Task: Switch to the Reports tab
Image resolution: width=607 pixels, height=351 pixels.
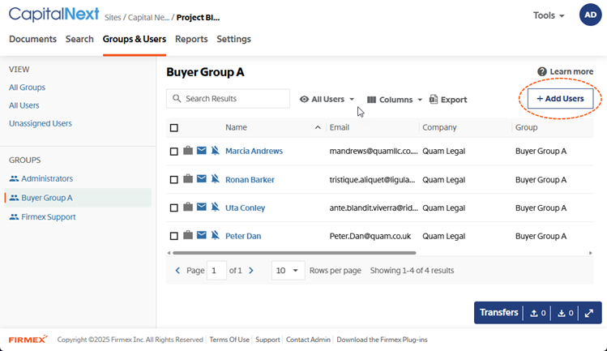Action: click(191, 39)
